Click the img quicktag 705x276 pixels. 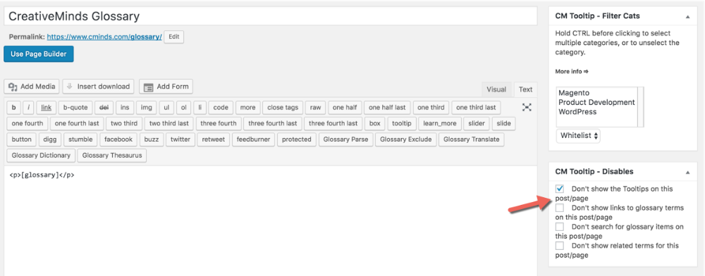point(146,108)
